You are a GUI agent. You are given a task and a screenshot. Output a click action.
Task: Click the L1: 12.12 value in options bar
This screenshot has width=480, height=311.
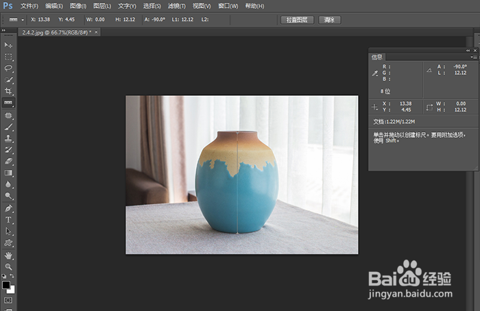pyautogui.click(x=182, y=19)
